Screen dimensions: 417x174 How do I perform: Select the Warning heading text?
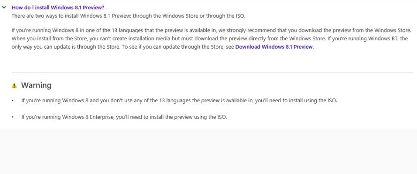36,85
